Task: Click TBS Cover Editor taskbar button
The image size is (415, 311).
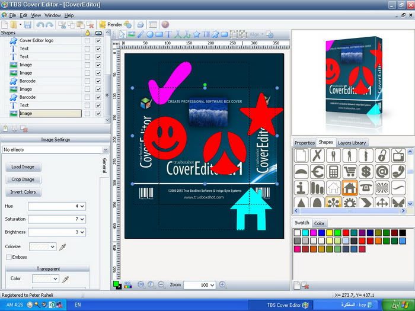Action: tap(280, 305)
